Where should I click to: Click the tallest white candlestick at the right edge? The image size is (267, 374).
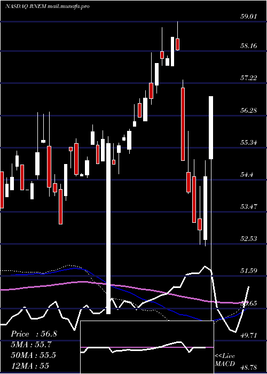click(211, 128)
